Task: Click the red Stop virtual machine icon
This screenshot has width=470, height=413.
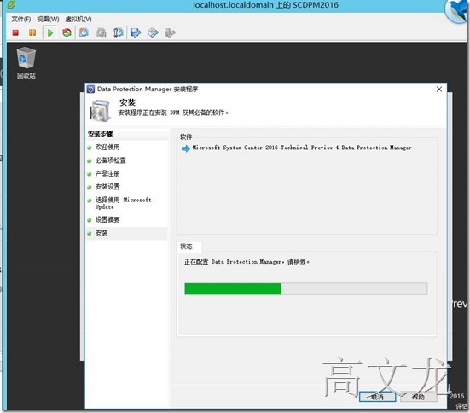Action: point(15,32)
